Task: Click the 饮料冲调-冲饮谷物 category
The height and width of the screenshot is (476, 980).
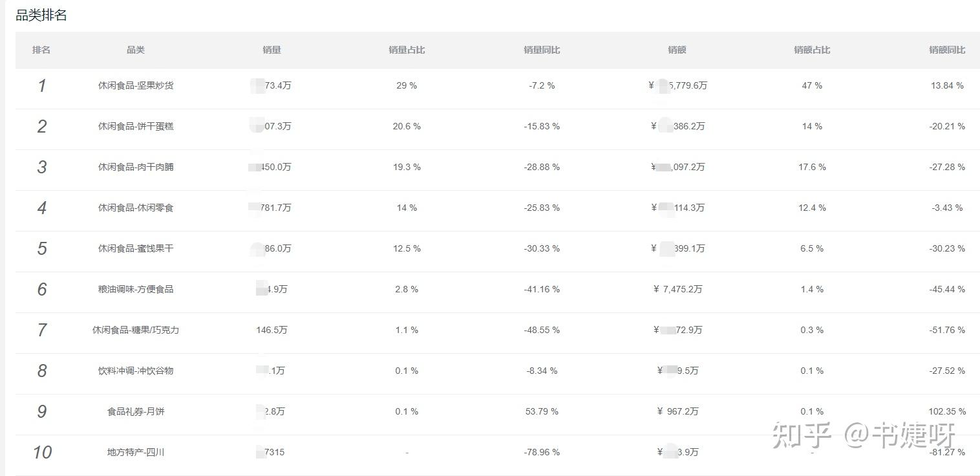Action: coord(136,371)
